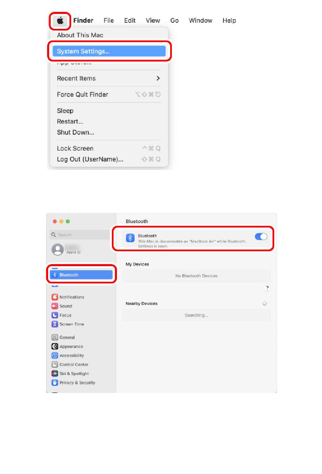This screenshot has width=322, height=474.
Task: Open the File menu
Action: 109,21
